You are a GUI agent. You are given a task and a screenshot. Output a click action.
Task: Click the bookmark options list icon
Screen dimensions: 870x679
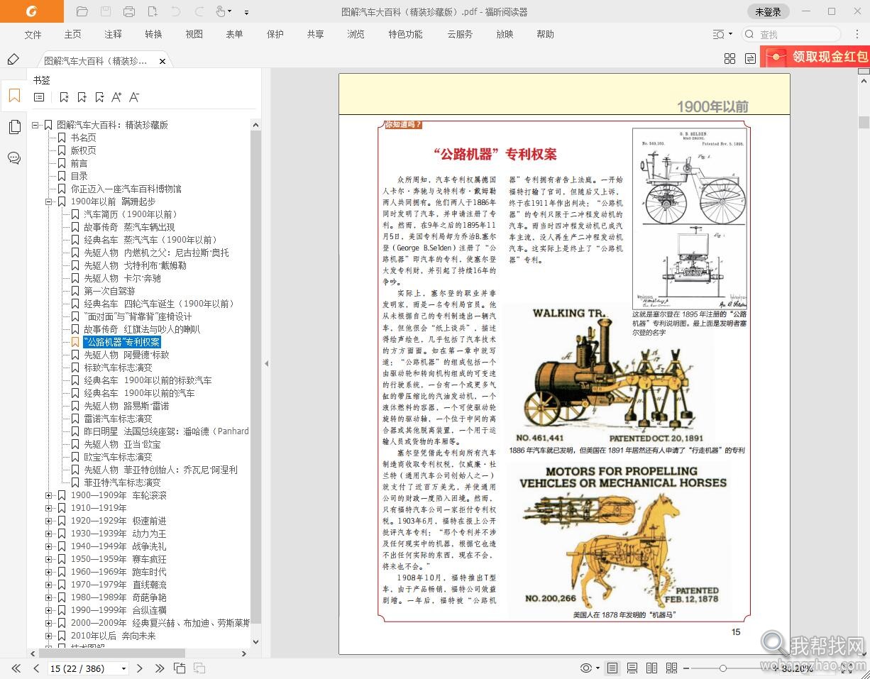39,97
